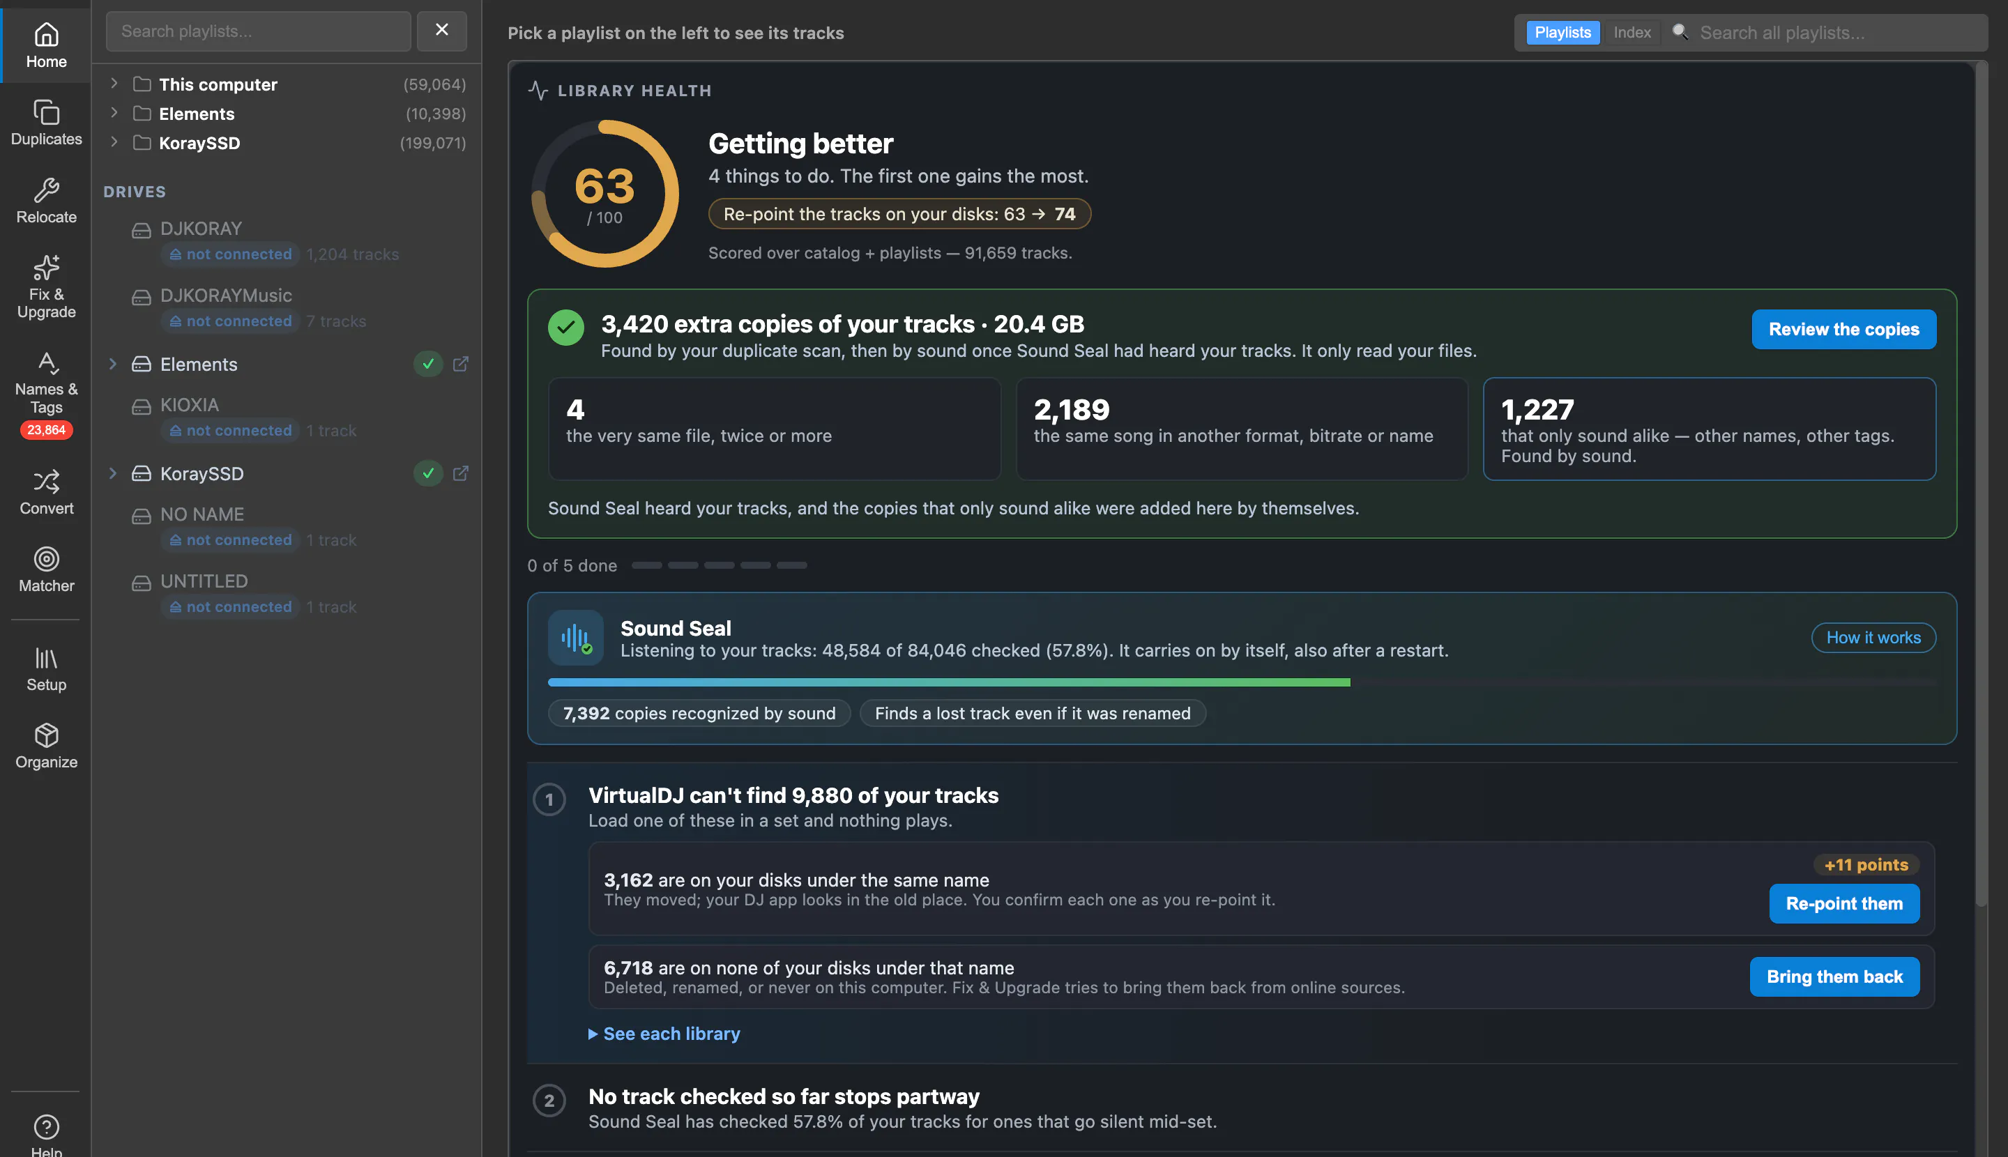Click the green check beside Elements drive
Screen dimensions: 2008x1157
[x=427, y=364]
